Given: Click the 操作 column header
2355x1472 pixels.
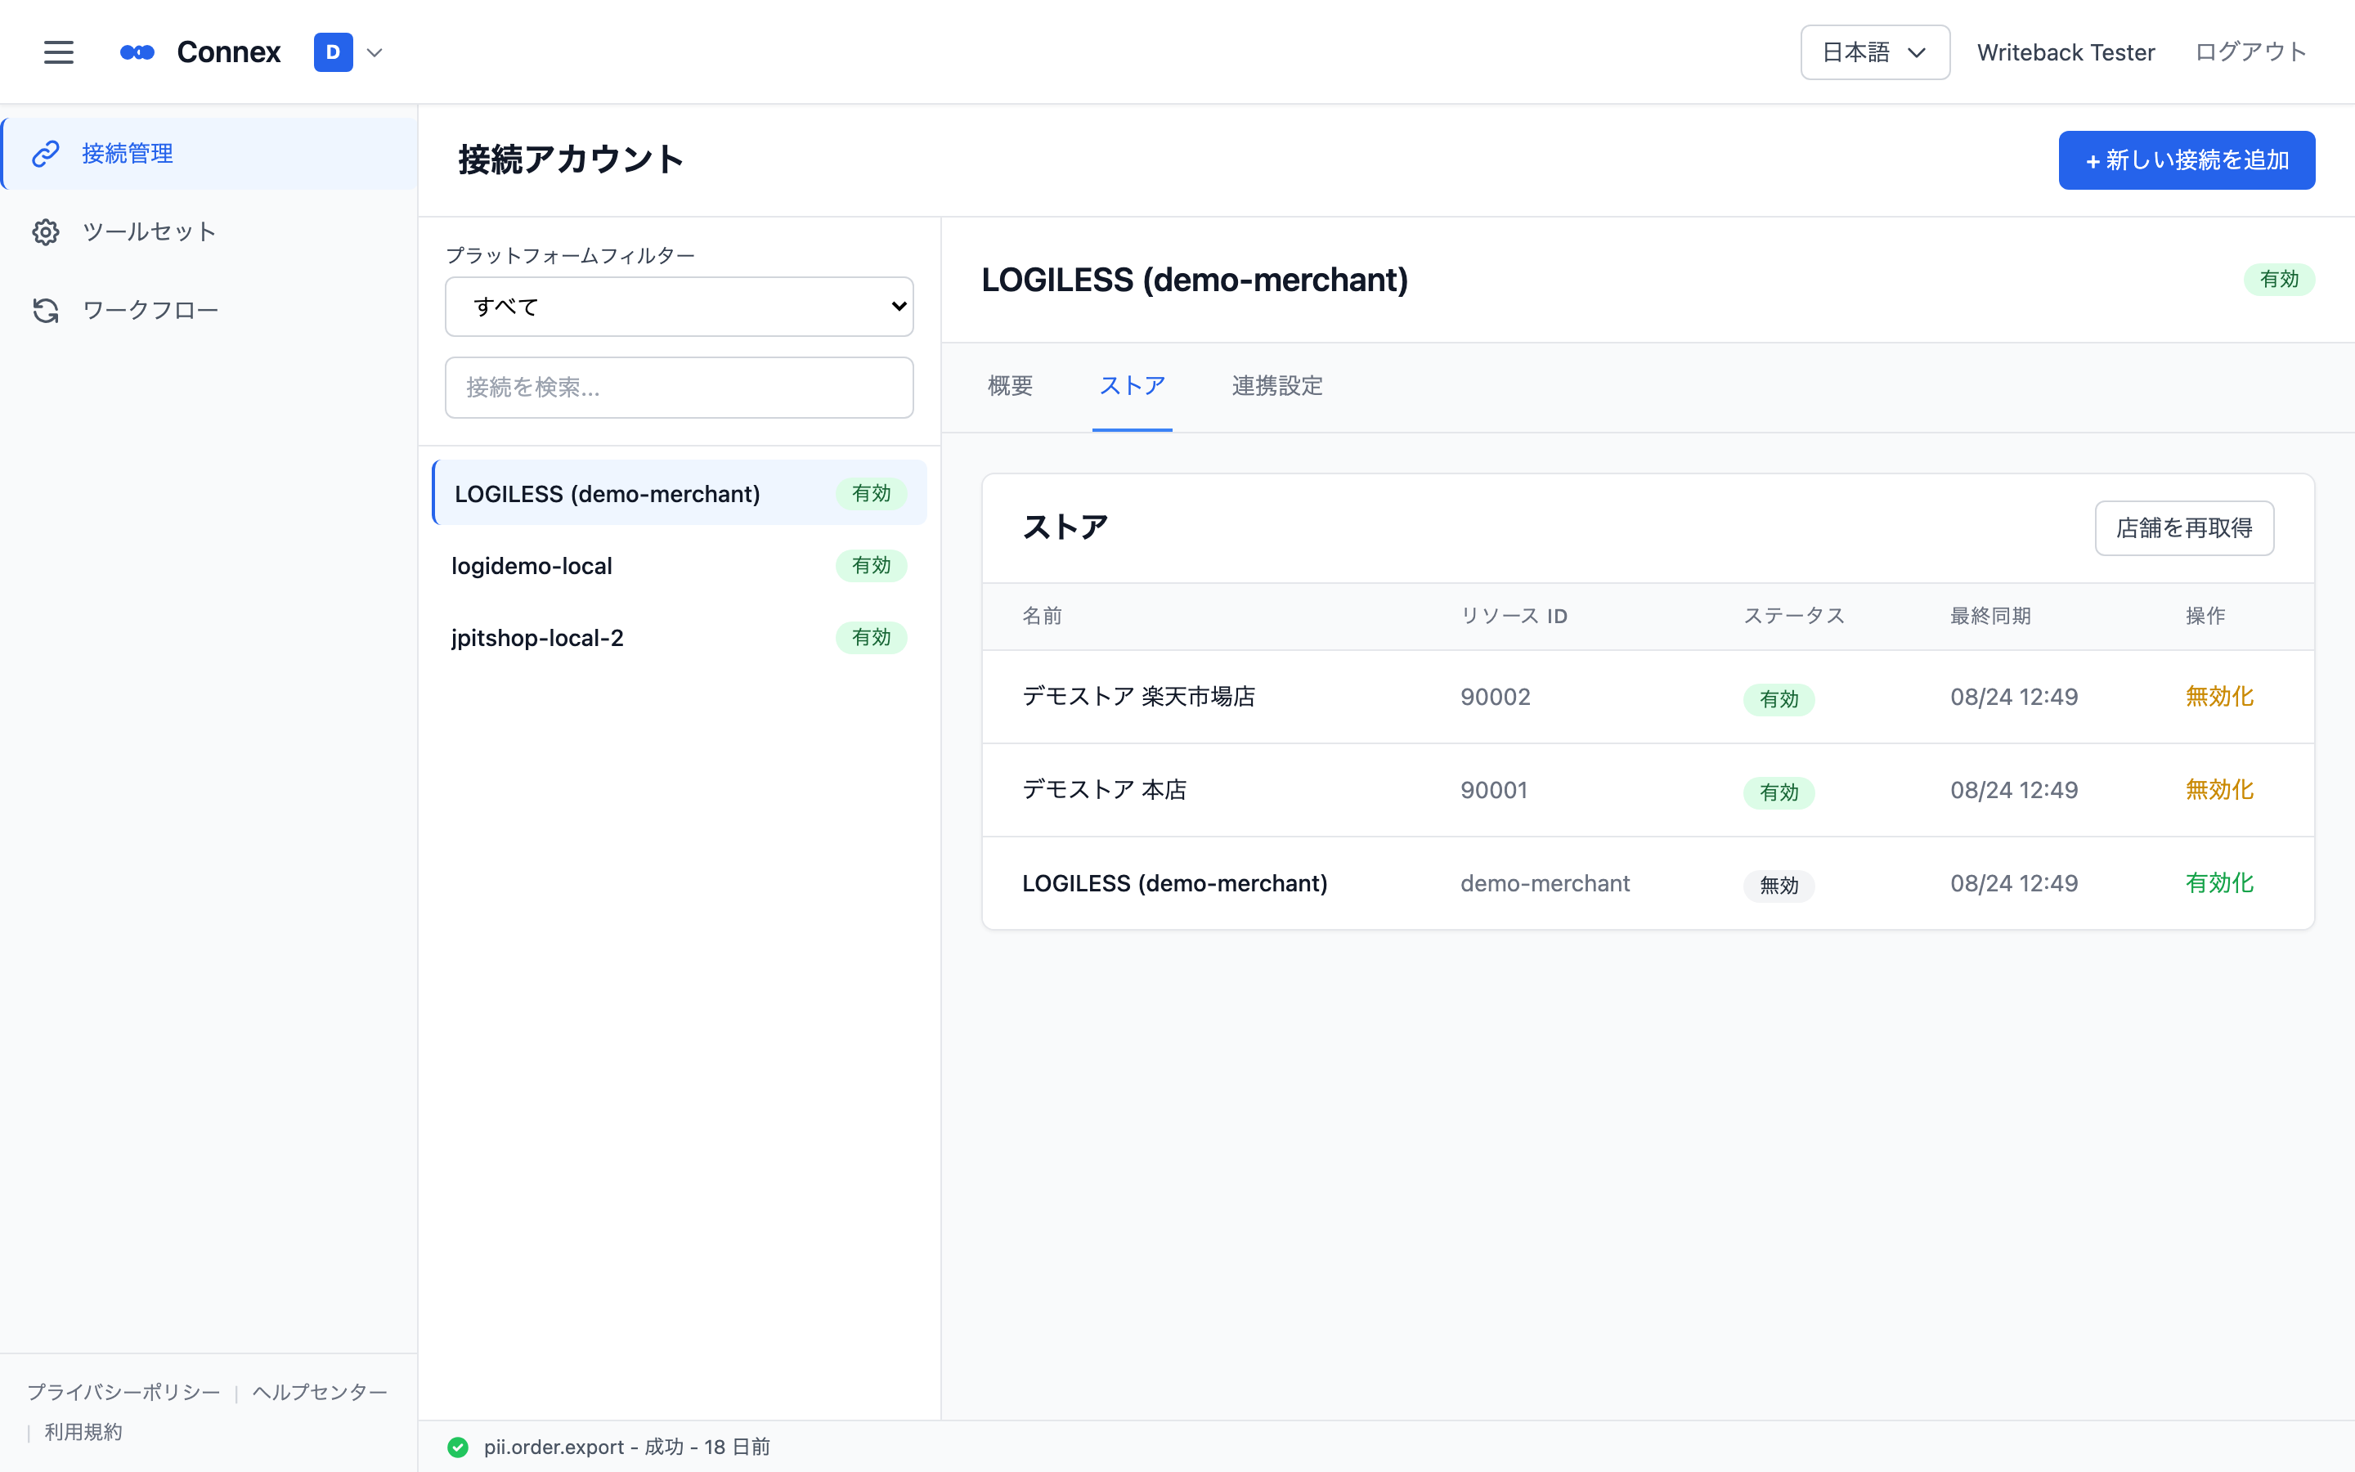Looking at the screenshot, I should pos(2205,617).
